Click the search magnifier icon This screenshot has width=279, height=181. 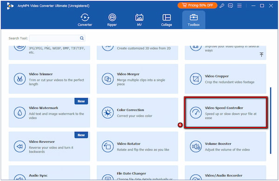pos(82,38)
